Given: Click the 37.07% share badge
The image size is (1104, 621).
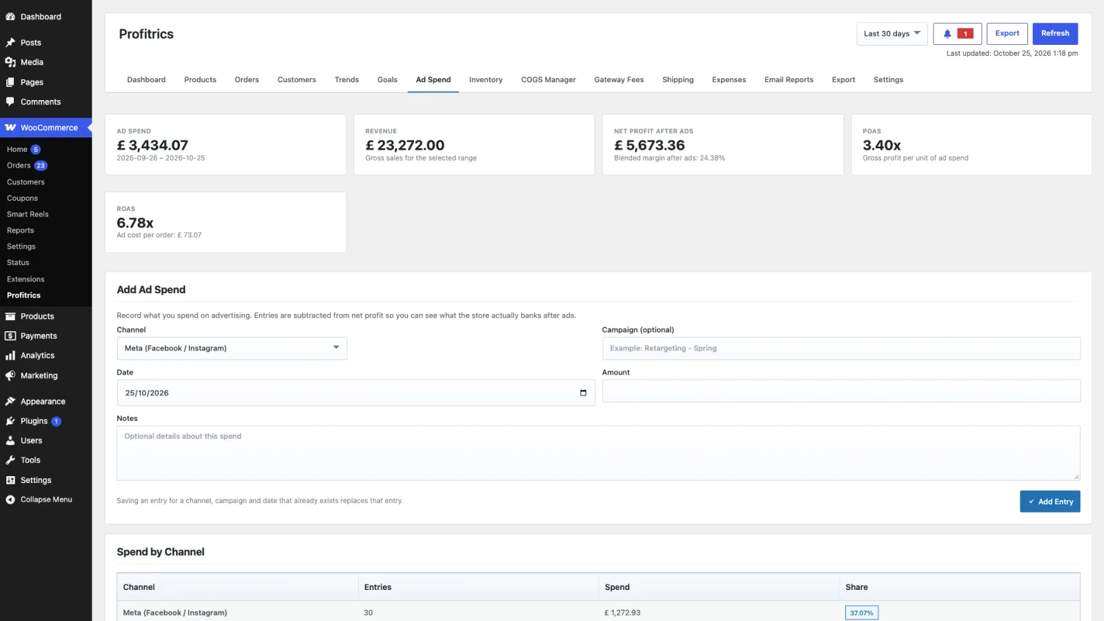Looking at the screenshot, I should [x=862, y=613].
